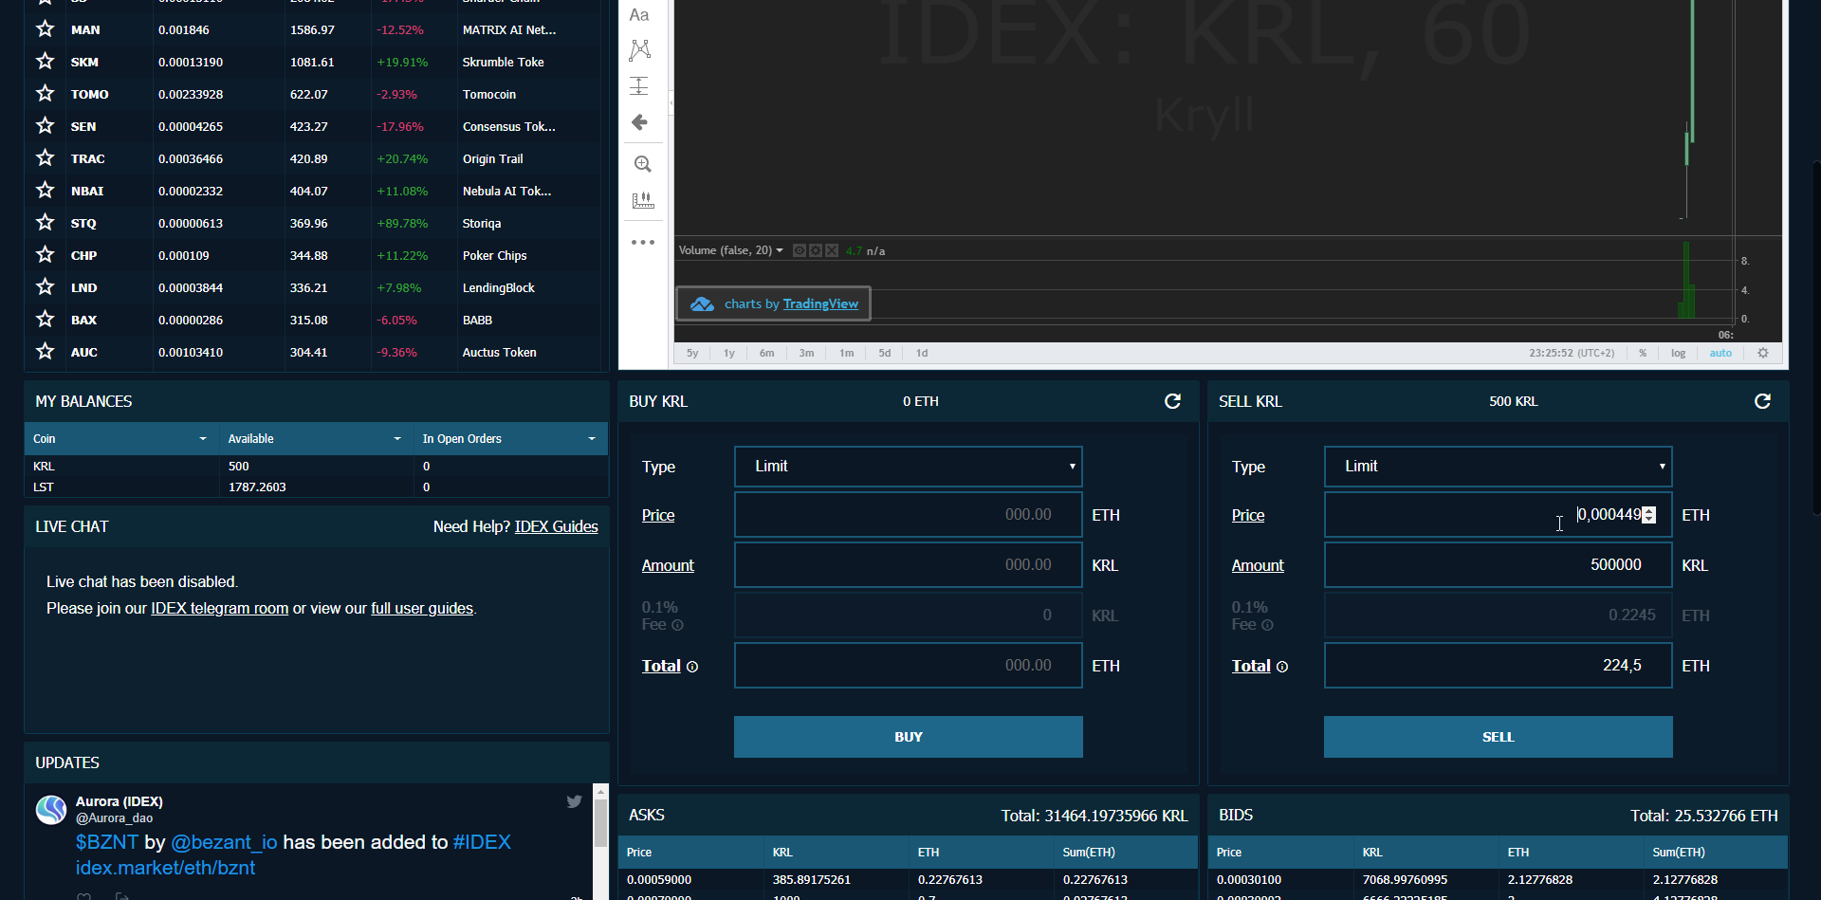Click the Updates feed scrollbar thumb
Screen dimensions: 1821x900
(600, 823)
